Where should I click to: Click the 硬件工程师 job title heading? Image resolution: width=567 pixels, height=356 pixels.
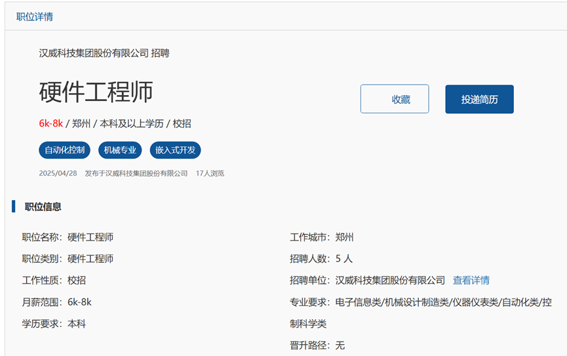pyautogui.click(x=96, y=92)
